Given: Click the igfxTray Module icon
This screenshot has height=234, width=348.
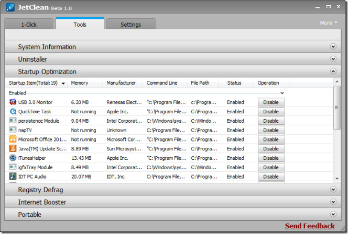Looking at the screenshot, I should (x=13, y=167).
